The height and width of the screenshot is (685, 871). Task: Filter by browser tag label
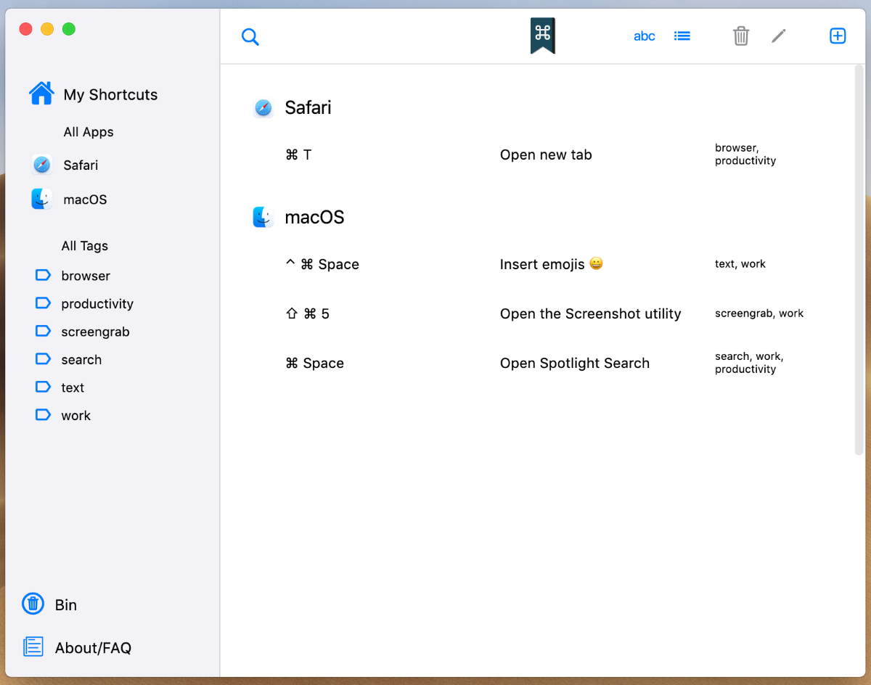[86, 276]
